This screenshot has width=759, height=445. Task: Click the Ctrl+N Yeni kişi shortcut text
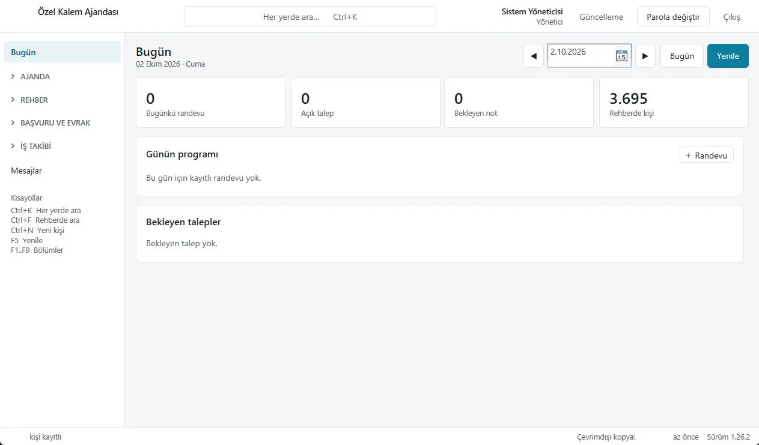pyautogui.click(x=37, y=231)
